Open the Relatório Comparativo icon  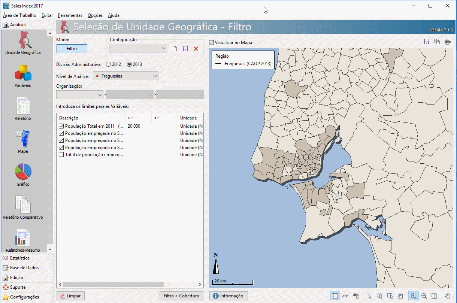point(23,205)
